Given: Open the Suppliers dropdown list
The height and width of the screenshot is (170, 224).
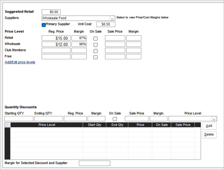Looking at the screenshot, I should [x=112, y=18].
